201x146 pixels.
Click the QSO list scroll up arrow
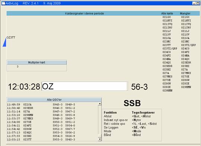tap(100, 104)
